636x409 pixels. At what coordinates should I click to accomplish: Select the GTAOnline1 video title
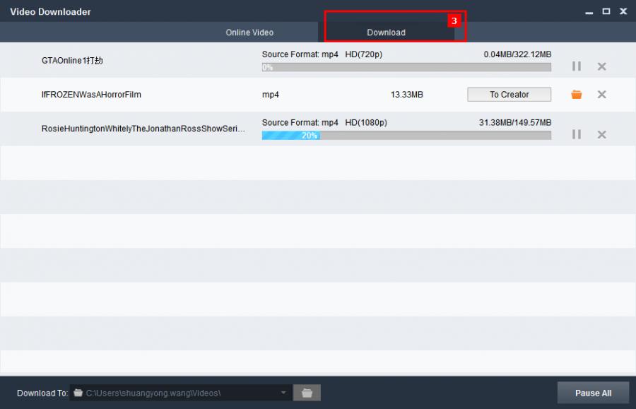[x=72, y=61]
